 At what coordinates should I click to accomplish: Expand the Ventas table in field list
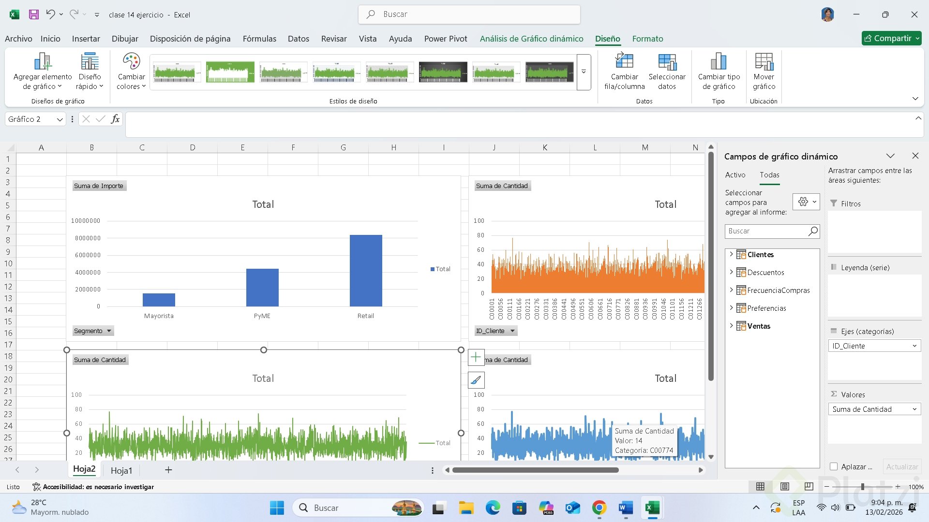(731, 326)
